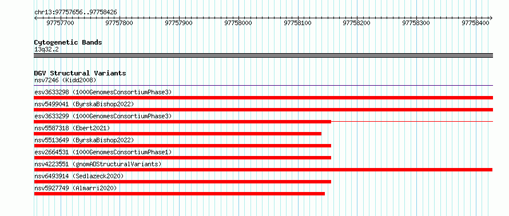
Task: Click ruler position 97758000
Action: click(238, 23)
